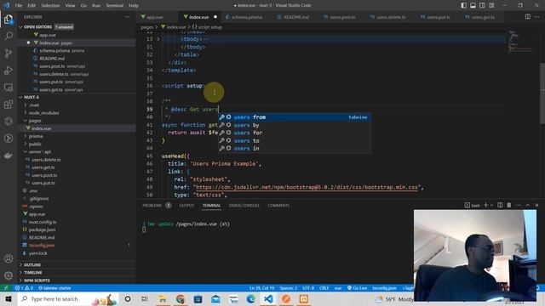Open the Docker whale icon view

pos(9,156)
